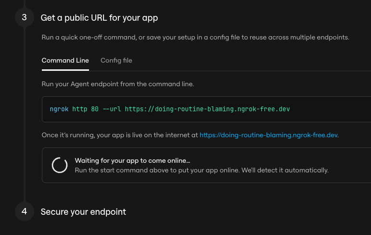
Task: Open the Config file tab
Action: 116,61
